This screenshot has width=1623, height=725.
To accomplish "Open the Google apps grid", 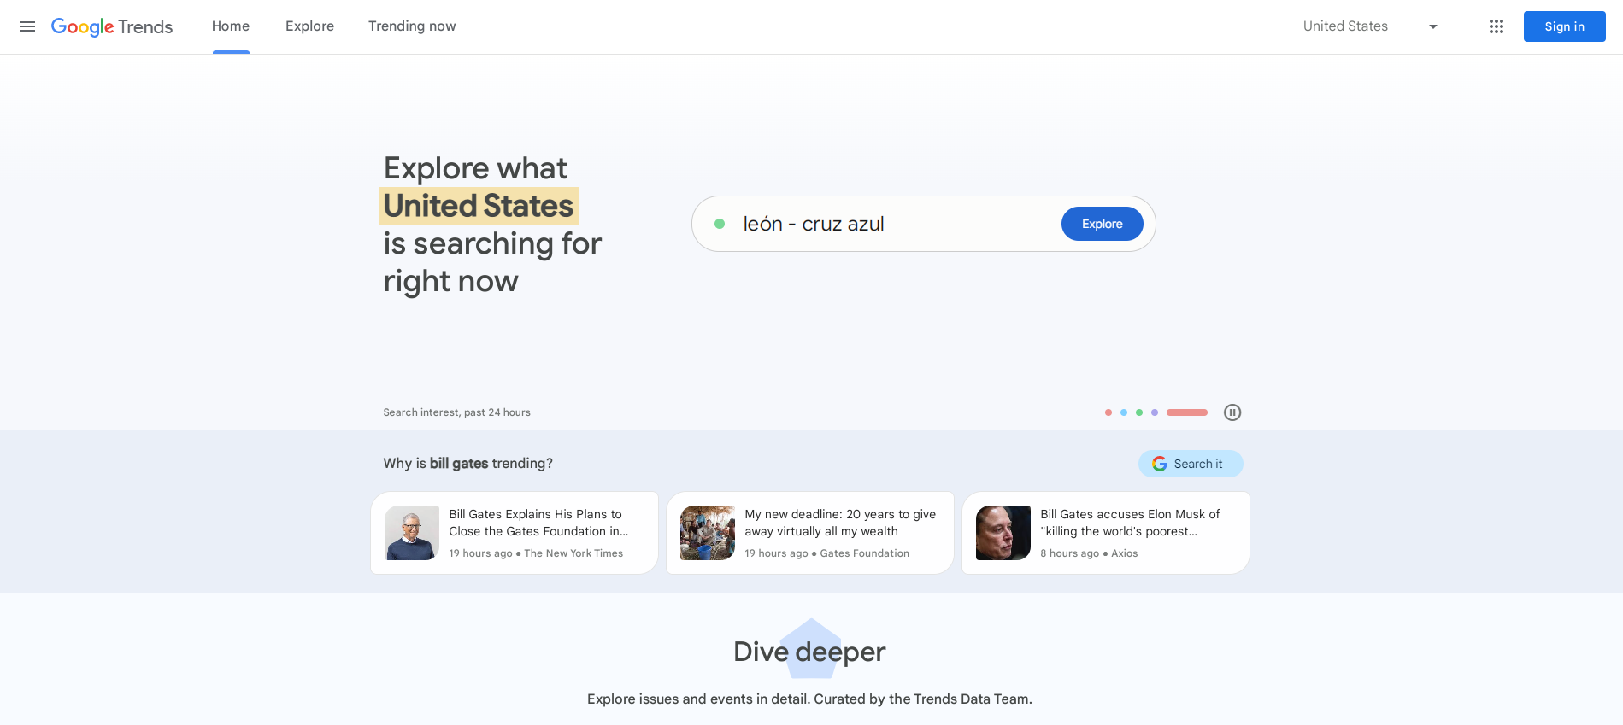I will click(1496, 26).
